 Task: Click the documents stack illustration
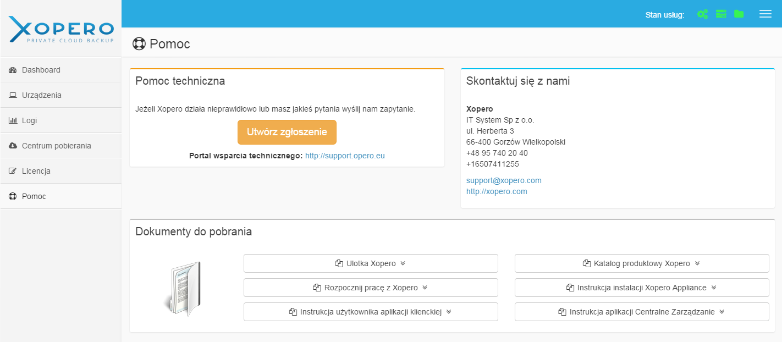point(183,288)
